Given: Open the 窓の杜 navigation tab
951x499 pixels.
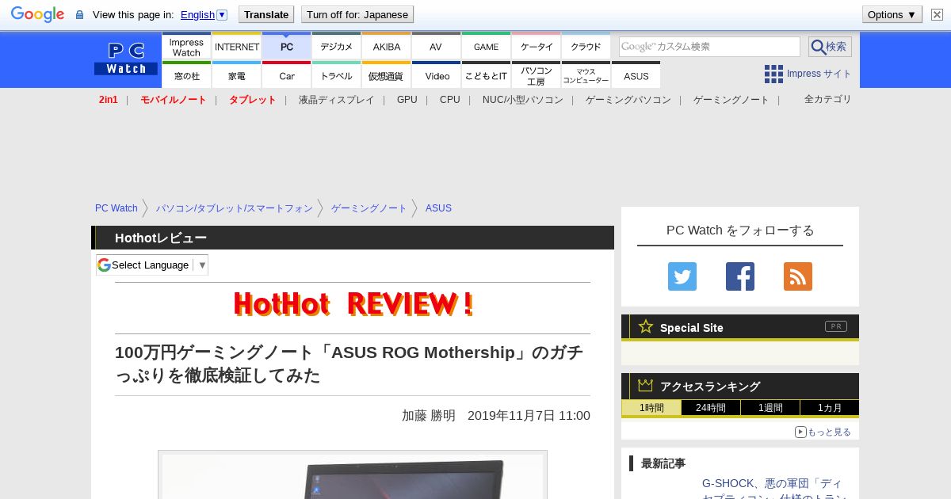Looking at the screenshot, I should [x=186, y=75].
